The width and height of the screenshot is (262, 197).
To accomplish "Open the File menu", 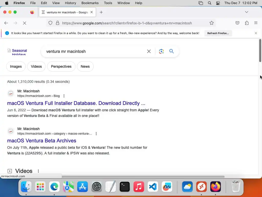I will pyautogui.click(x=33, y=3).
